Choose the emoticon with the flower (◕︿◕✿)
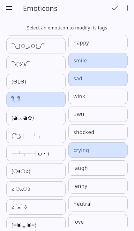 pyautogui.click(x=36, y=117)
